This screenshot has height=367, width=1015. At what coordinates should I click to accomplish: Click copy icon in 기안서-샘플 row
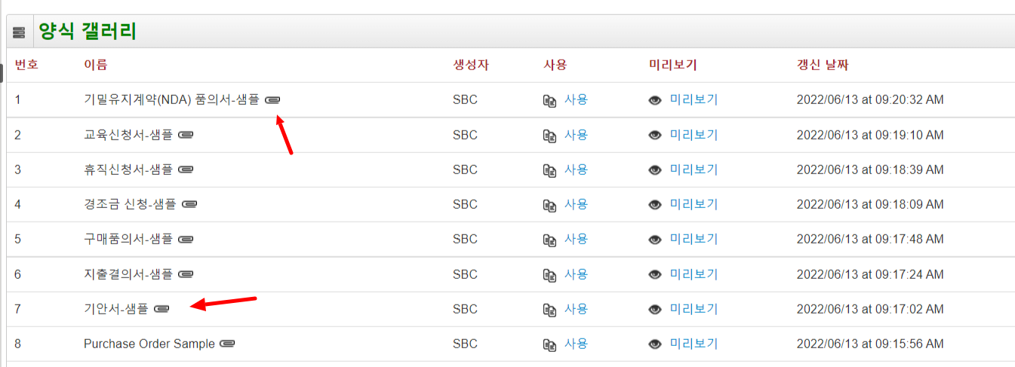(549, 310)
